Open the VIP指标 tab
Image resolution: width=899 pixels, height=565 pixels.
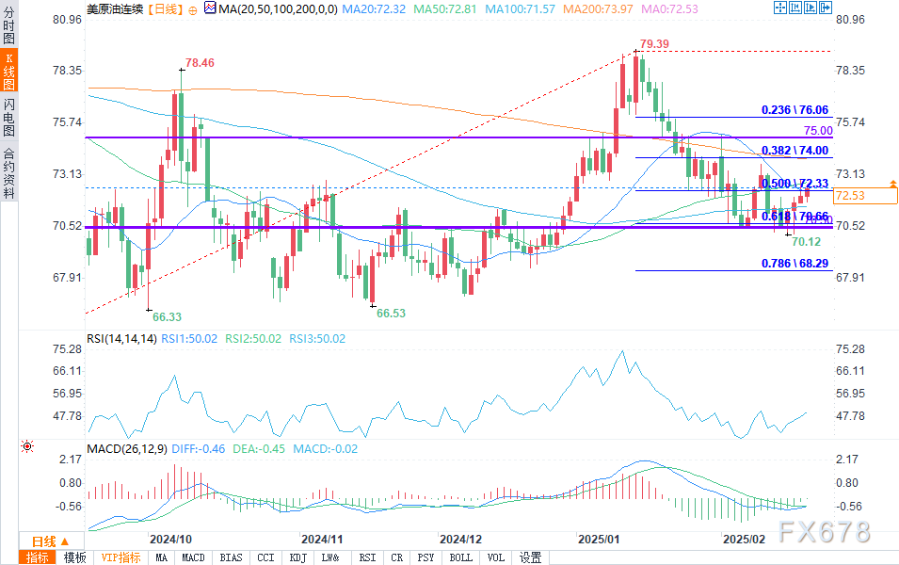(120, 557)
